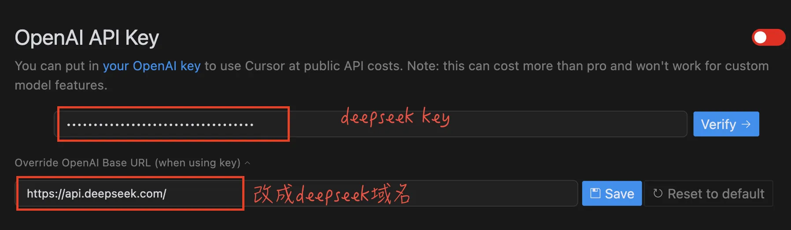This screenshot has width=791, height=230.
Task: Click the "model features." description text
Action: [x=61, y=85]
